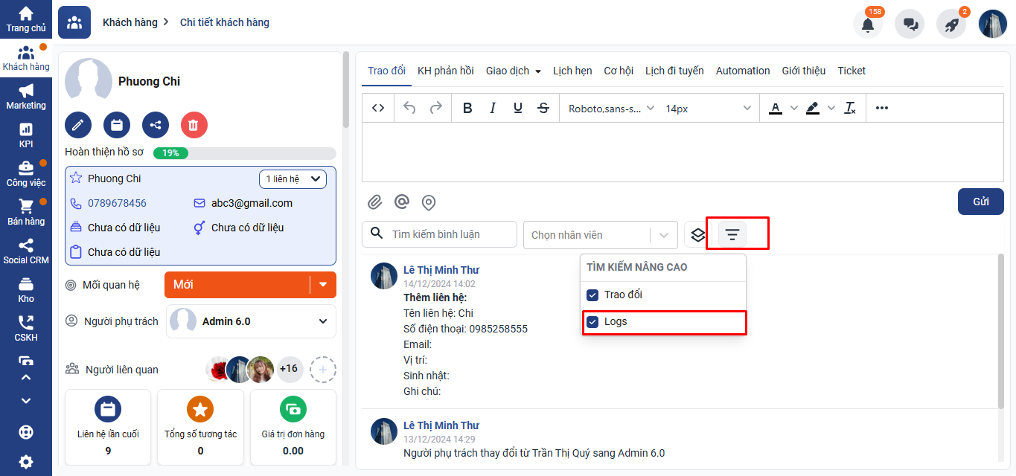Screen dimensions: 1016x476
Task: Uncheck the Logs checkbox
Action: pos(592,322)
